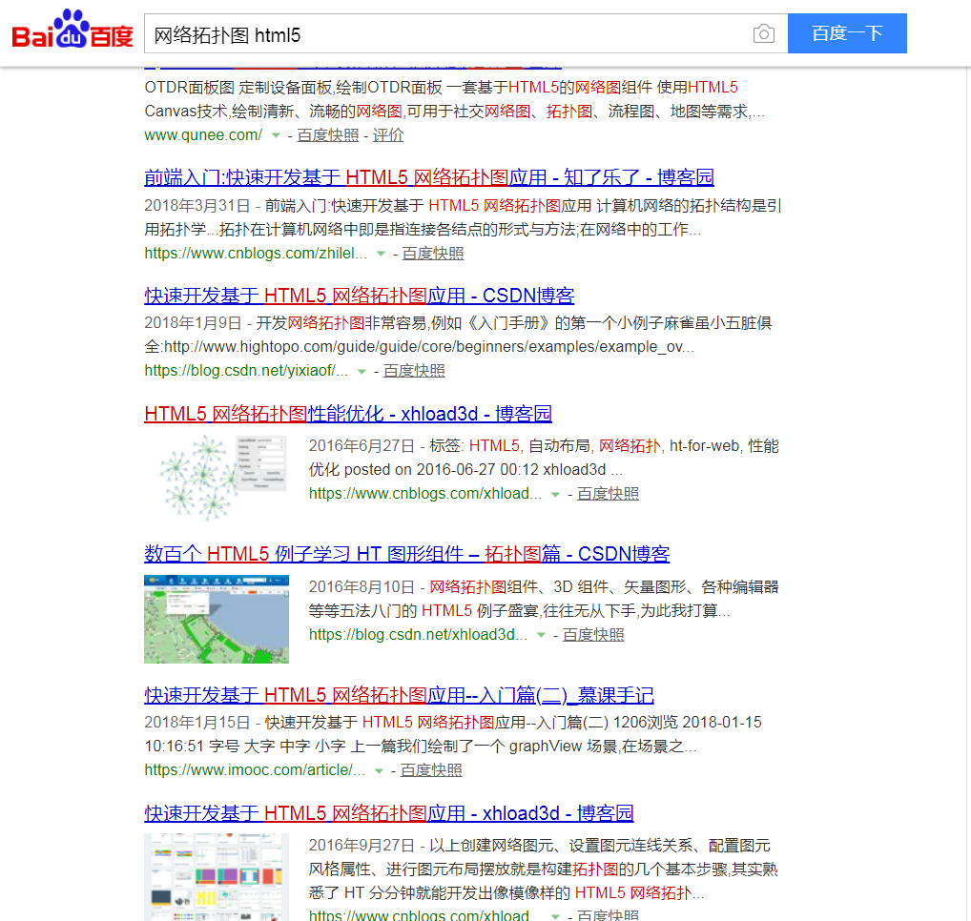Open 百度快照 for csdn yixiaof result
The height and width of the screenshot is (921, 971).
pos(414,371)
